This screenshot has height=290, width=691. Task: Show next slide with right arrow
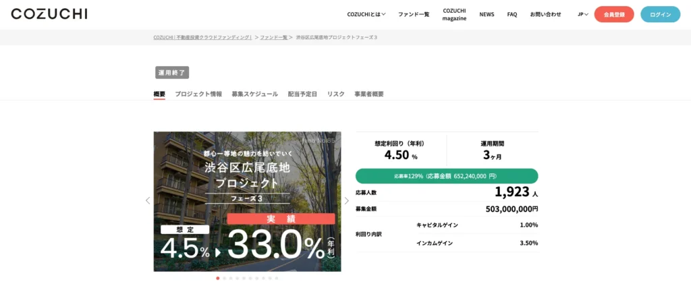(346, 200)
